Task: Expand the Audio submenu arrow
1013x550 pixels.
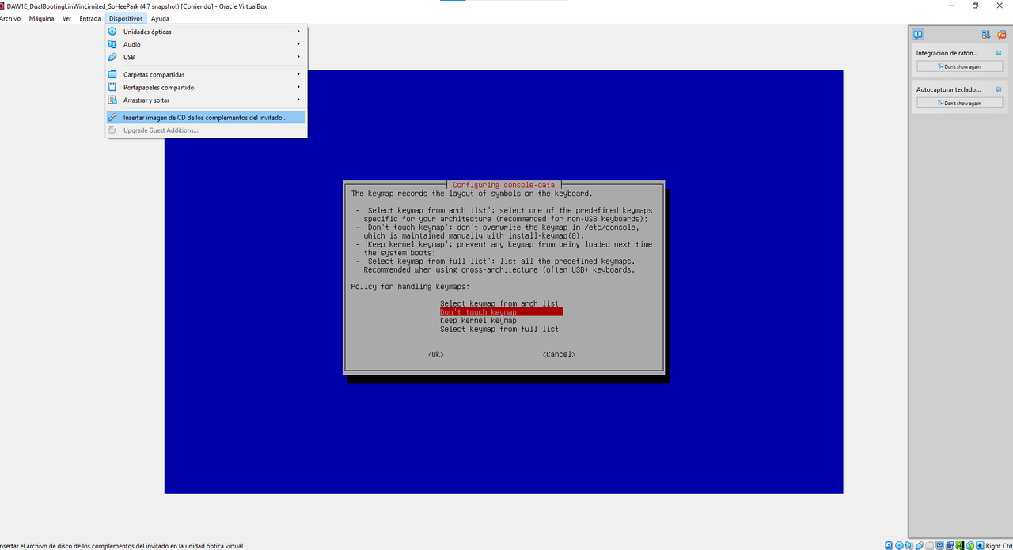Action: pos(298,44)
